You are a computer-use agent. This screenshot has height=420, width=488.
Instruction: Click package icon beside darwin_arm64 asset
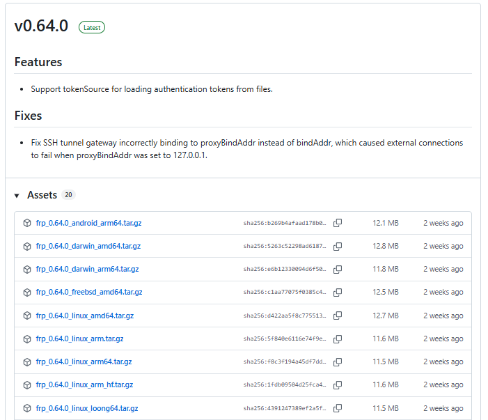click(27, 270)
